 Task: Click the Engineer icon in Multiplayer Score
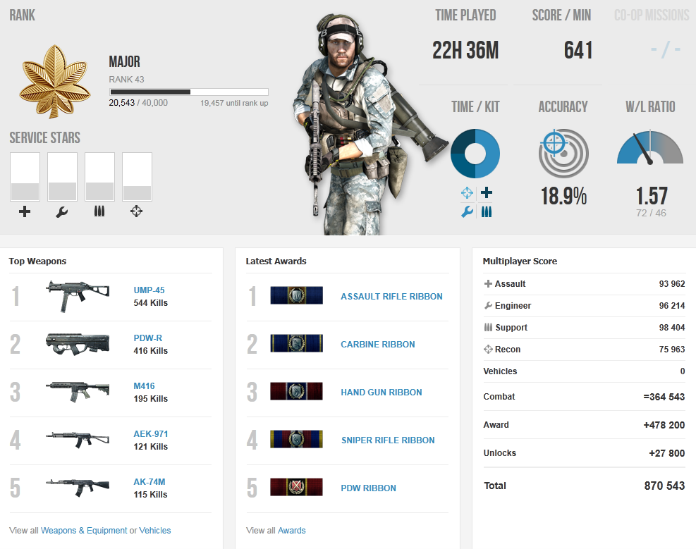pos(488,306)
